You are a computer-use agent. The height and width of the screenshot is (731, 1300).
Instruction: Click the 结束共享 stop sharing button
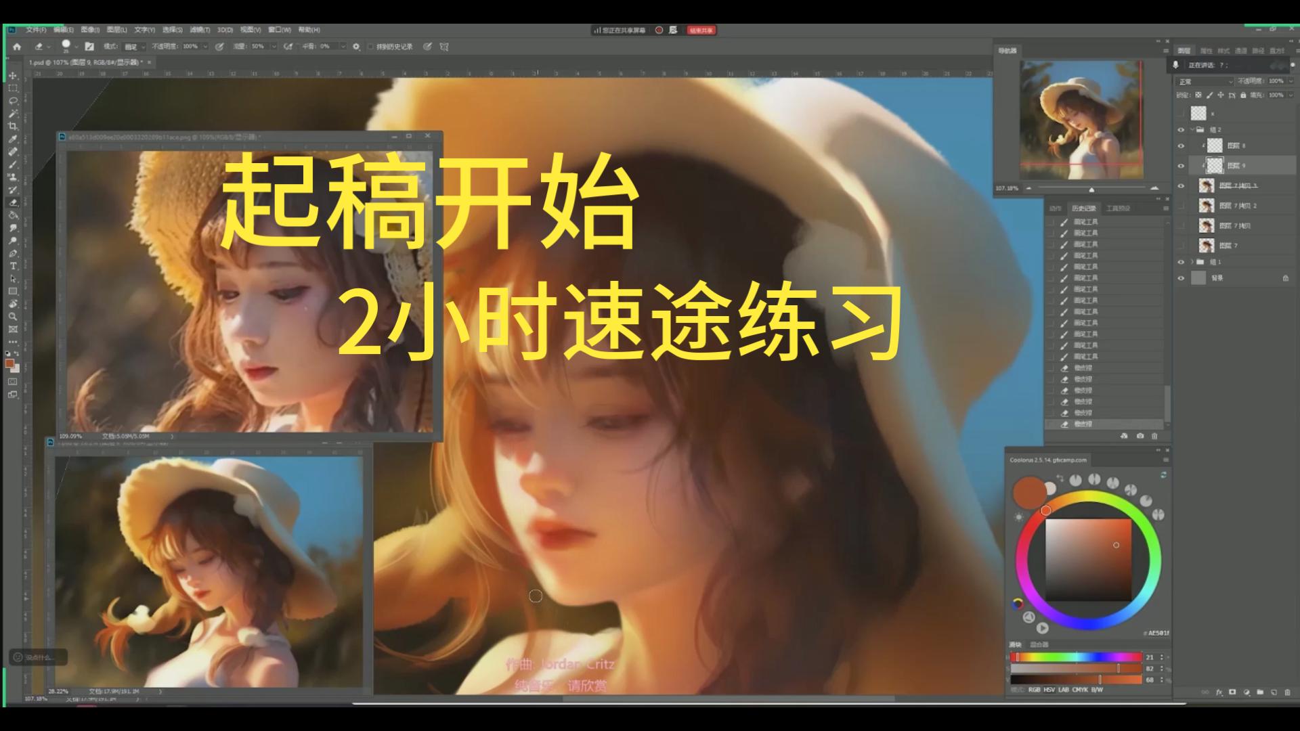(701, 30)
